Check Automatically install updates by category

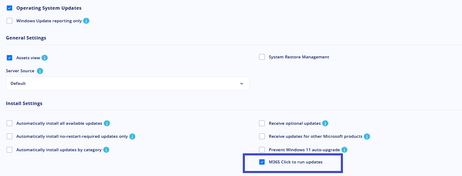9,150
